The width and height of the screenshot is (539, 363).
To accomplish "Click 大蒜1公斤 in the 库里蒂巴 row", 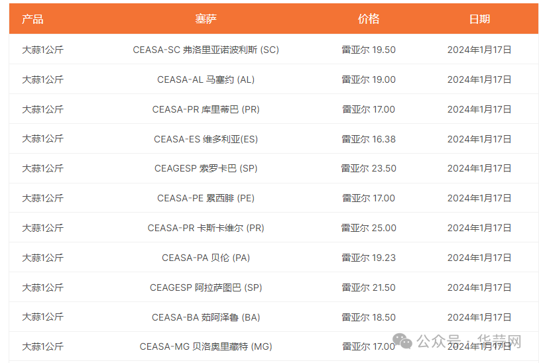I will point(43,109).
